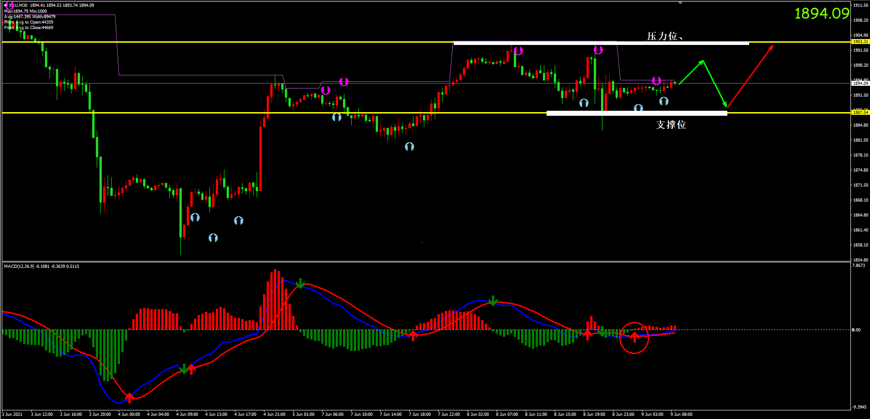This screenshot has height=419, width=870.
Task: Click the 1881.50 price scale label
Action: [860, 140]
